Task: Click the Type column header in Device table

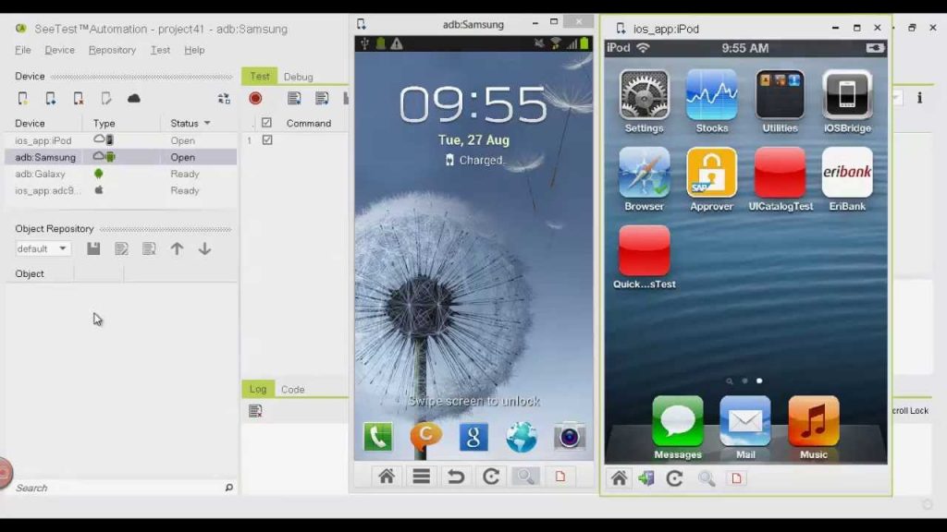Action: (104, 123)
